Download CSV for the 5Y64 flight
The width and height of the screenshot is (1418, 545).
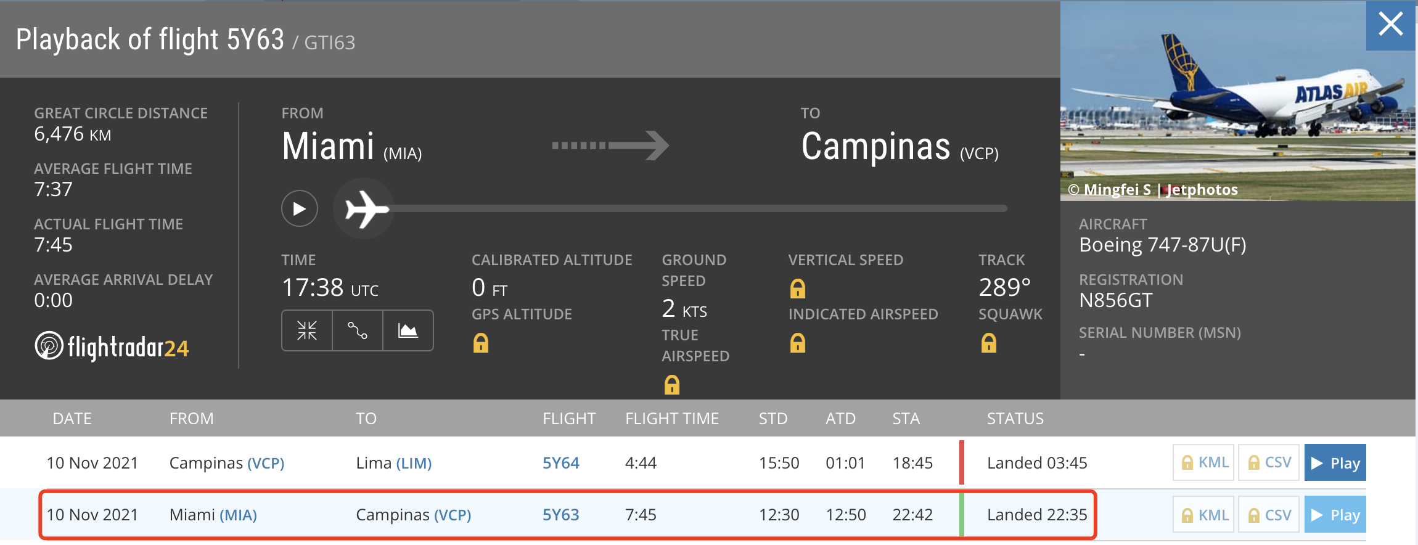1269,462
